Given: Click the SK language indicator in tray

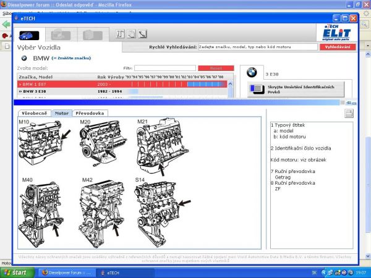Looking at the screenshot, I should pyautogui.click(x=314, y=273).
